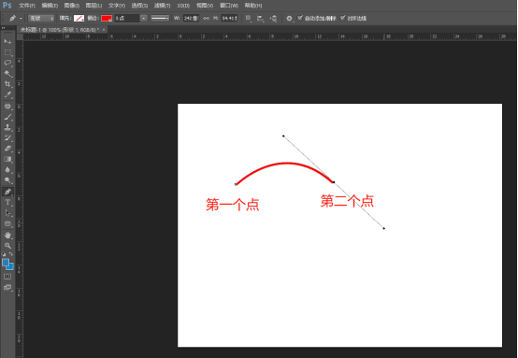This screenshot has height=358, width=518.
Task: Open the 文件(F) menu
Action: pyautogui.click(x=27, y=6)
